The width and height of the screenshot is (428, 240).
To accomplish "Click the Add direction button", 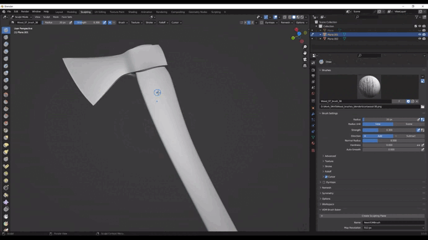I will [x=378, y=136].
